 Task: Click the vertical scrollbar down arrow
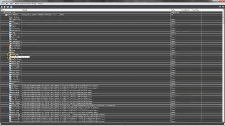coord(224,121)
